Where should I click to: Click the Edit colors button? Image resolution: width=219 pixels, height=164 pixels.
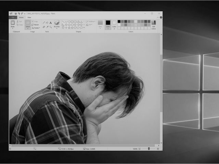154,24
